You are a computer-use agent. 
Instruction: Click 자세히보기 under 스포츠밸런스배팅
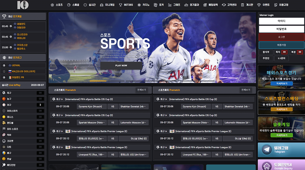[282, 109]
